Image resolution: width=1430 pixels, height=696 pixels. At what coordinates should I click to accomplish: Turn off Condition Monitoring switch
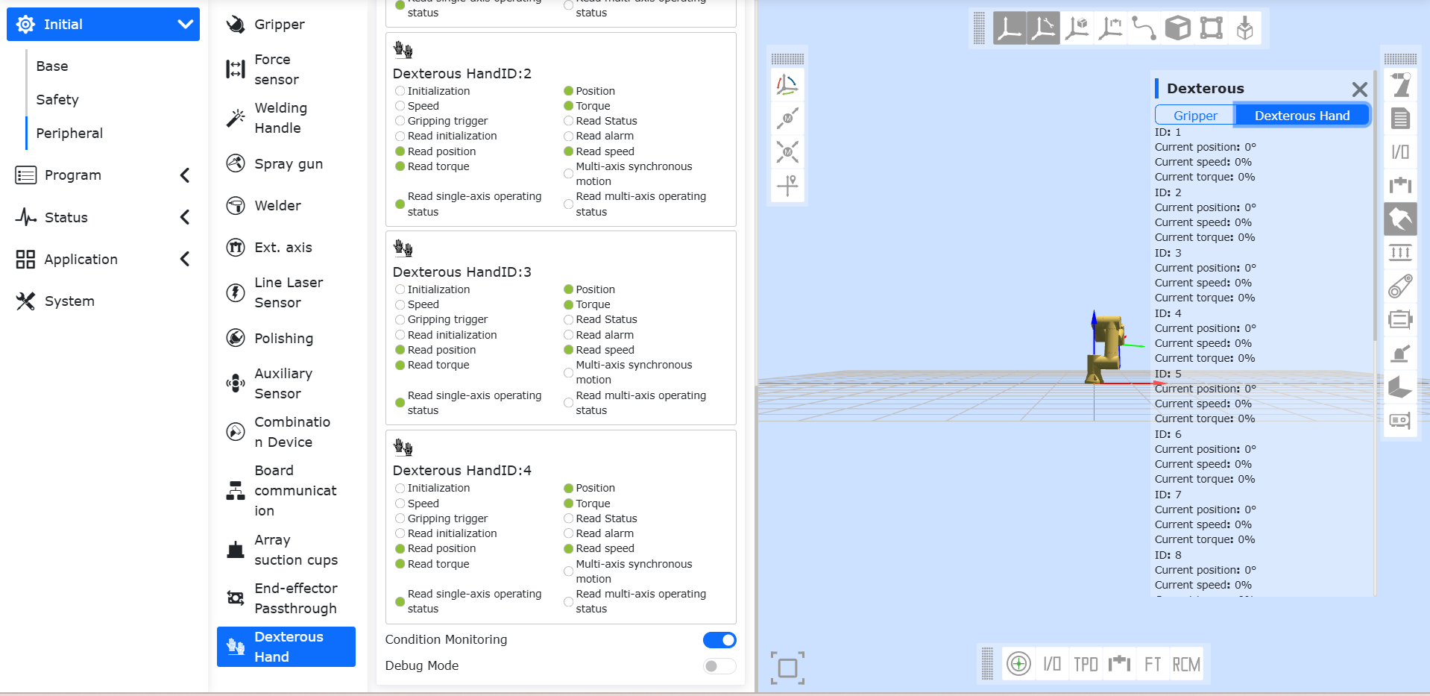click(x=719, y=640)
